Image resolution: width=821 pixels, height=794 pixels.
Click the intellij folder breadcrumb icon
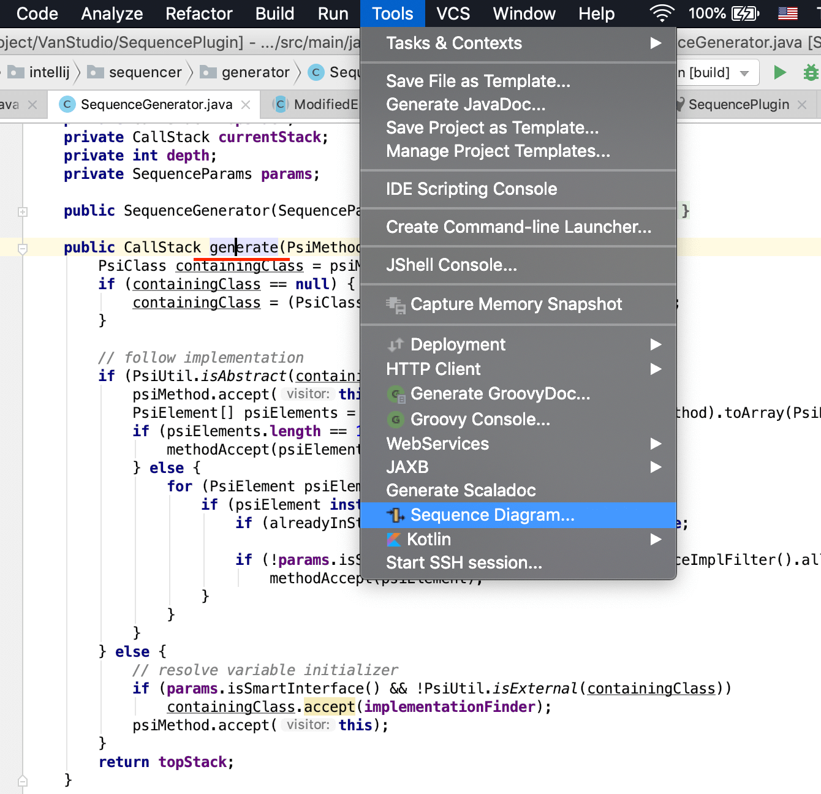pos(16,72)
